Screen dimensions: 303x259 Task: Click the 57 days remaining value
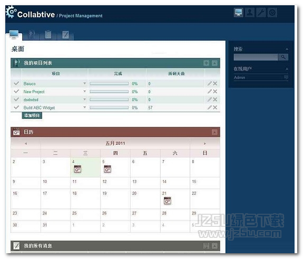coord(150,108)
